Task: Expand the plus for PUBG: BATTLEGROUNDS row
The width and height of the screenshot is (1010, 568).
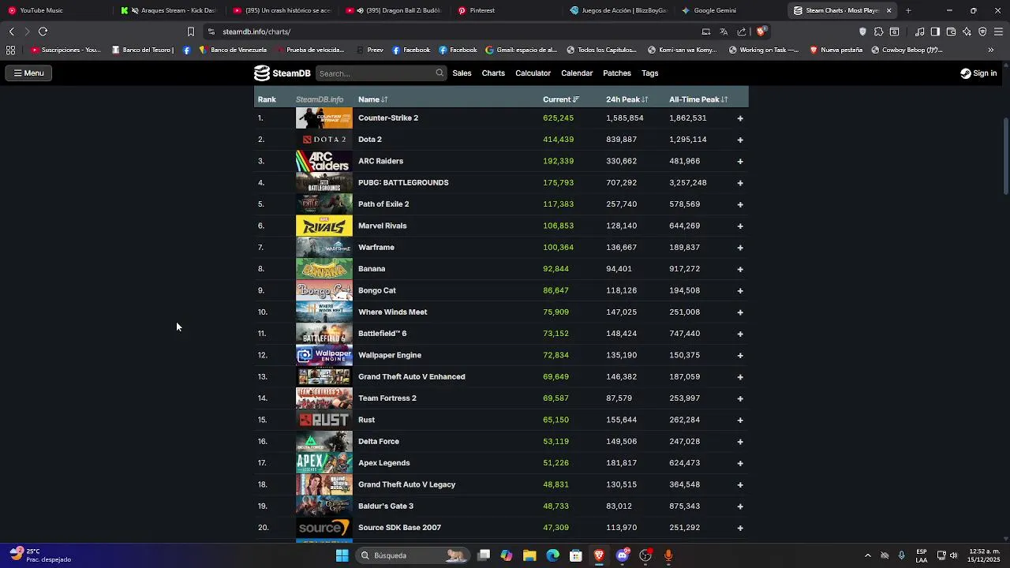Action: (x=740, y=183)
